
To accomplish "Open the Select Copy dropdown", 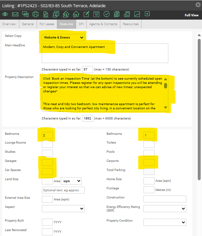I will pyautogui.click(x=63, y=37).
